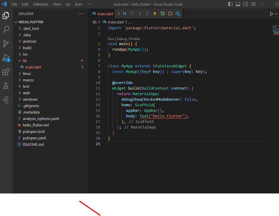The height and width of the screenshot is (216, 279).
Task: Click the editor minimap preview
Action: click(275, 31)
